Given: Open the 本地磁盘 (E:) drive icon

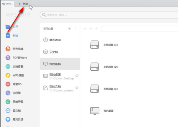Looking at the screenshot, I should 95,89.
